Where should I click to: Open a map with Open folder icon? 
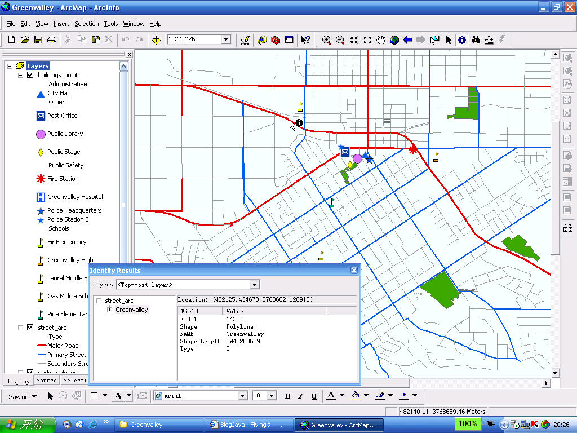25,39
